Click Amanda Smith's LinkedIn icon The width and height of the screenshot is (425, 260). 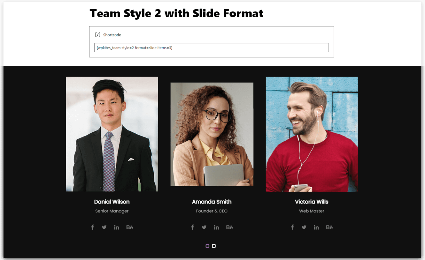tap(216, 227)
